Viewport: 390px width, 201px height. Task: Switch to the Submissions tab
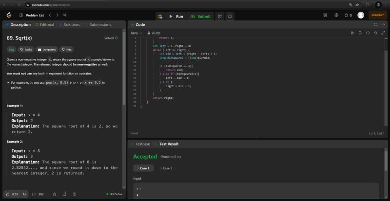(98, 25)
